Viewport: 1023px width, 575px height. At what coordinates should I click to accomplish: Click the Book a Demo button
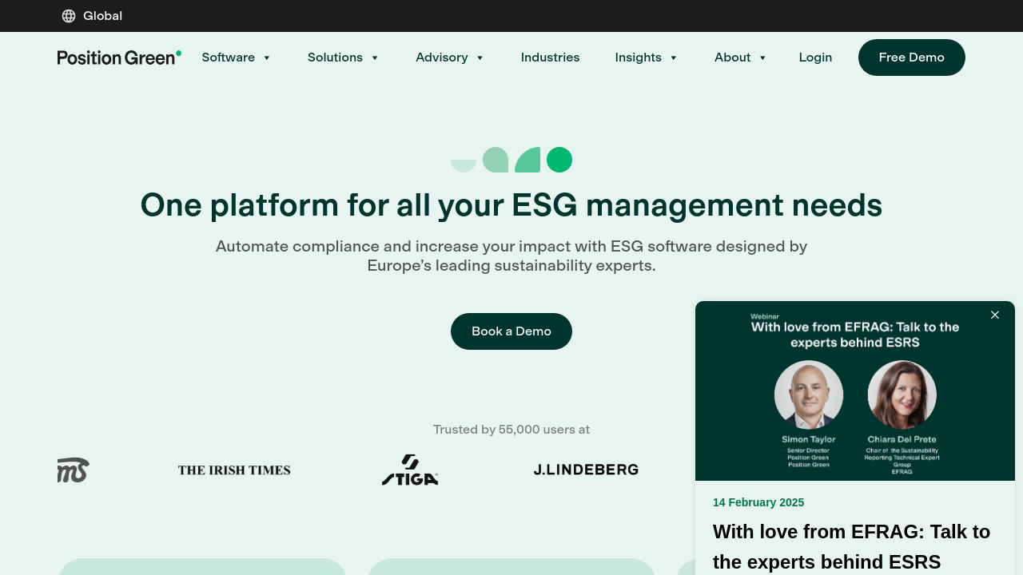tap(511, 331)
